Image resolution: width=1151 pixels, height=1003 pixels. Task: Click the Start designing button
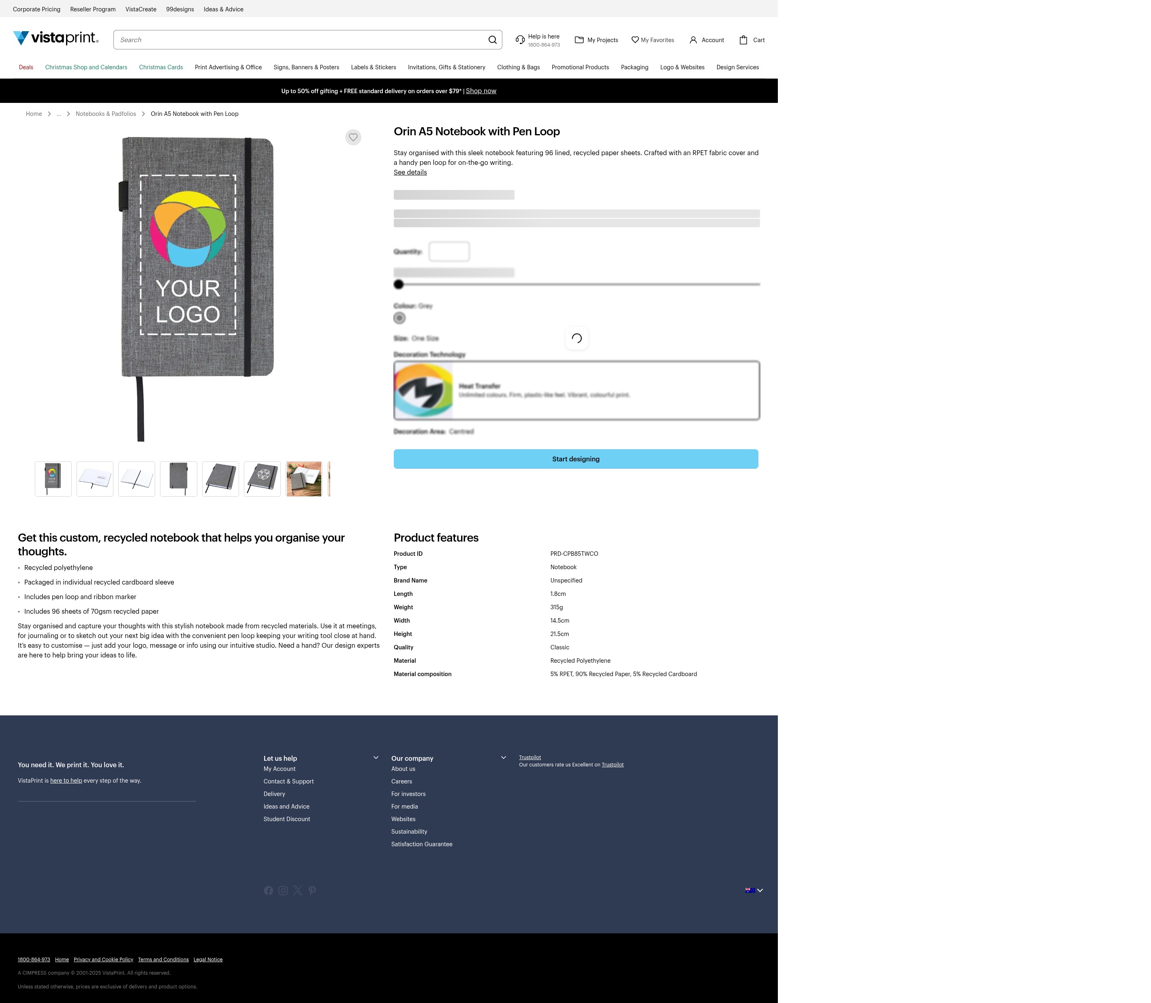576,459
